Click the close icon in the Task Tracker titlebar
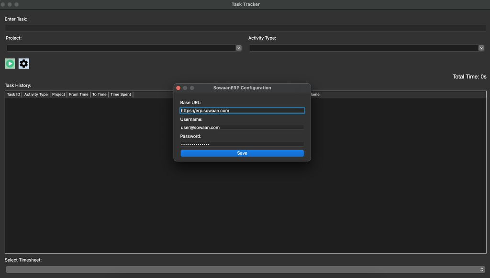The height and width of the screenshot is (278, 490). (x=4, y=4)
